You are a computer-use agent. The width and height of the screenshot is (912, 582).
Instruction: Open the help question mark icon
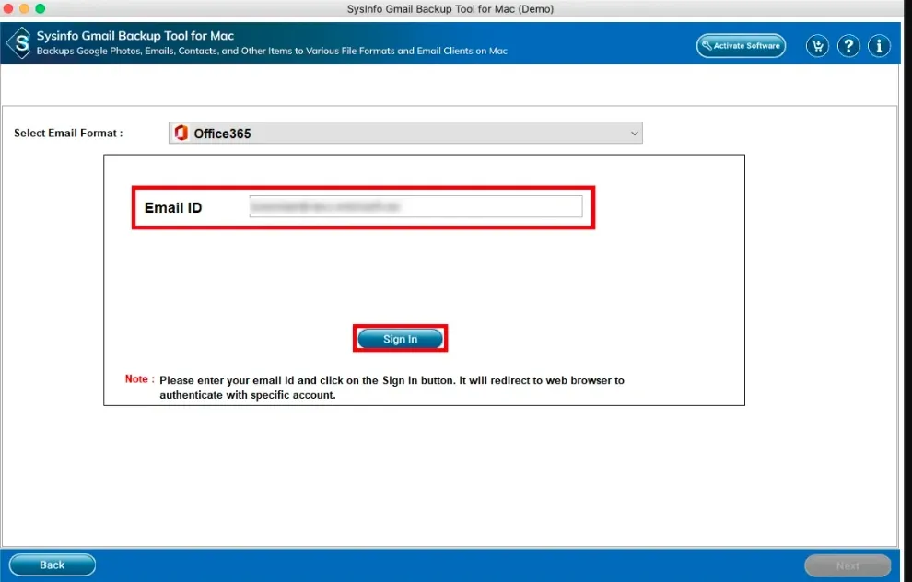(848, 46)
